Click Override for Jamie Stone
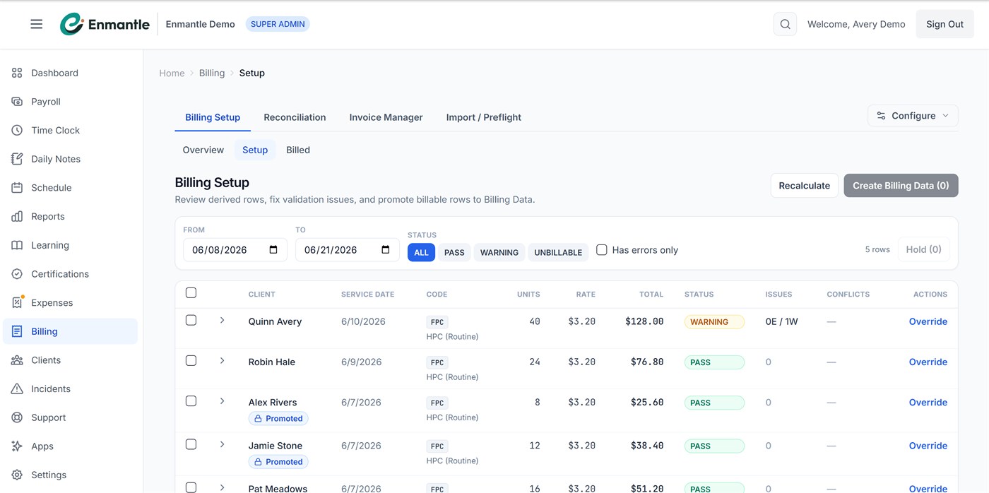The width and height of the screenshot is (989, 493). pos(928,446)
